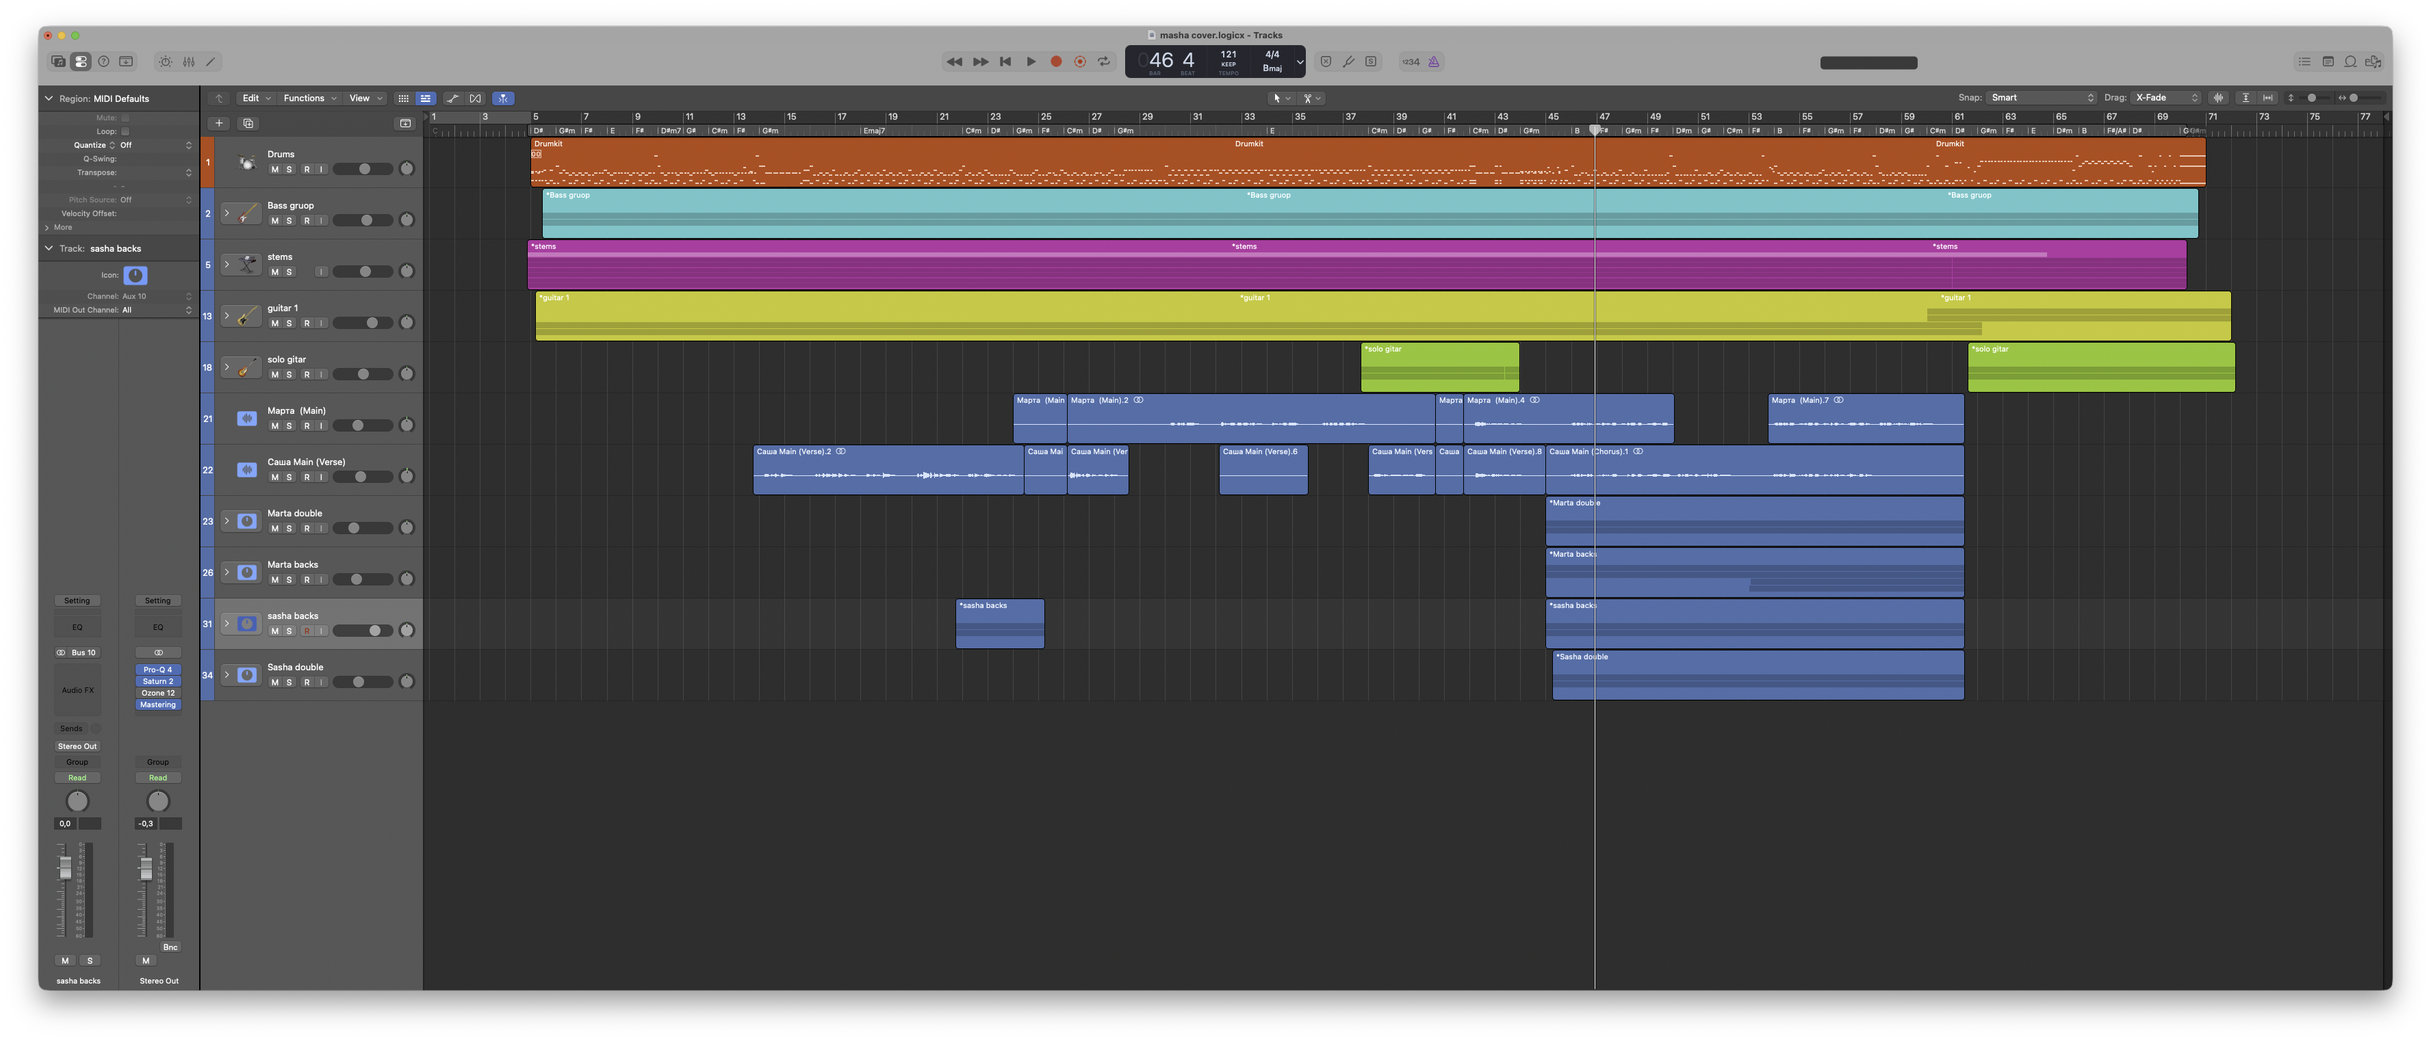
Task: Toggle the count-in 1234 button
Action: pyautogui.click(x=1411, y=62)
